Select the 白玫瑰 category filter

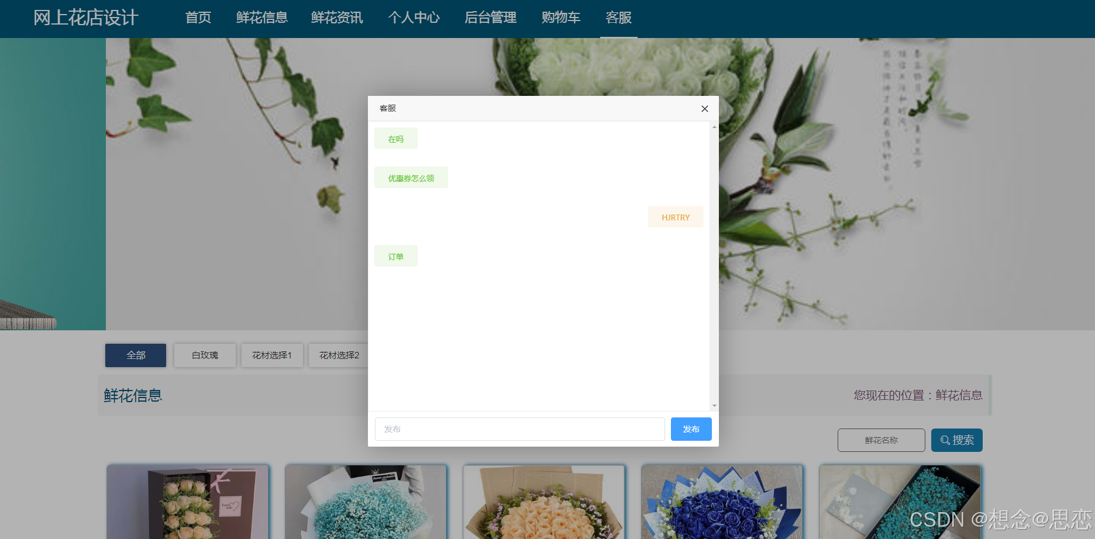pos(205,355)
